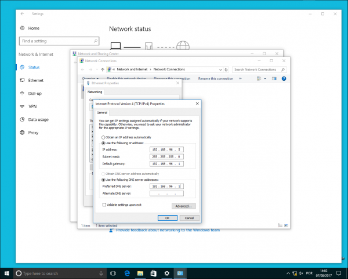Expand the address bar history dropdown

220,70
